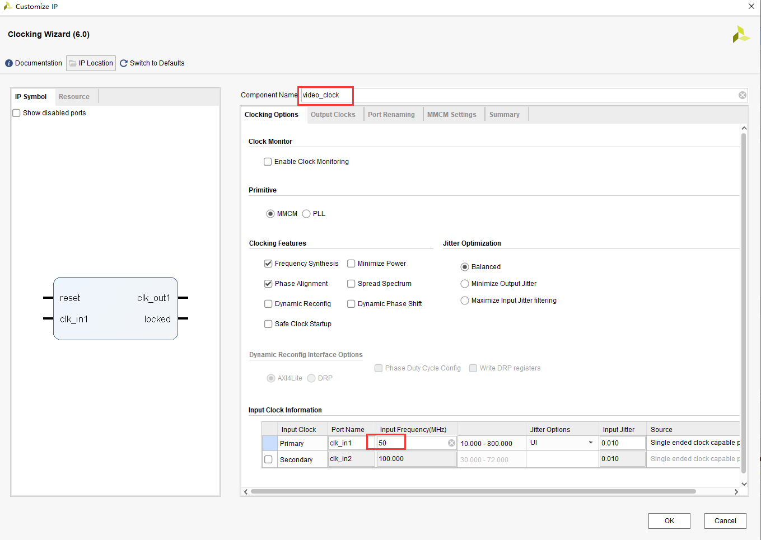Close the Customize IP dialog
The width and height of the screenshot is (761, 540).
click(751, 6)
